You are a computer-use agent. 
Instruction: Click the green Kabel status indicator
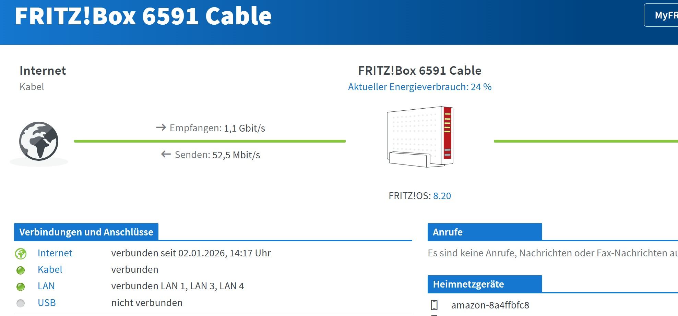(x=21, y=270)
